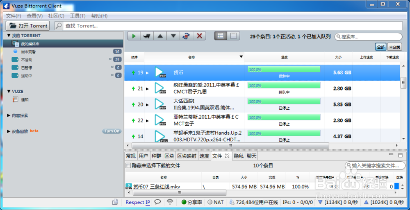This screenshot has height=210, width=410.
Task: Close the 已暂停 sidebar entry with its X
Action: 112,67
